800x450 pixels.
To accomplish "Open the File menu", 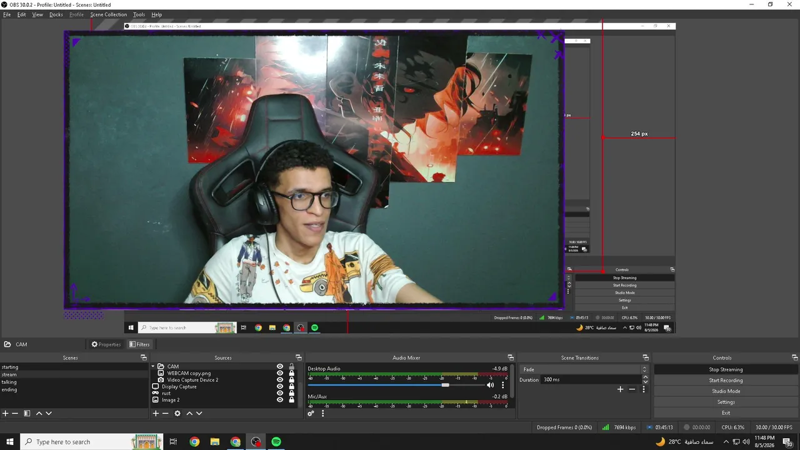I will click(7, 14).
